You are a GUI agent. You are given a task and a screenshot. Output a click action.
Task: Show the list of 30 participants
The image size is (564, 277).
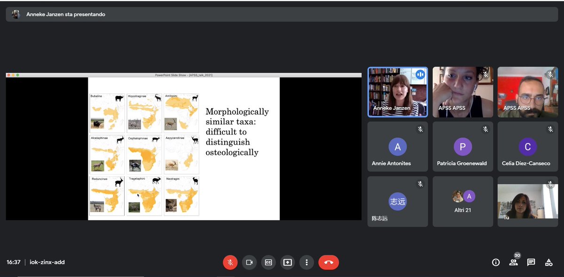tap(513, 262)
